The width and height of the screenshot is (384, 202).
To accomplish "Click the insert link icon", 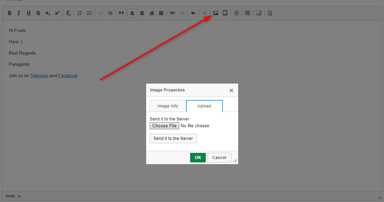I will (172, 13).
